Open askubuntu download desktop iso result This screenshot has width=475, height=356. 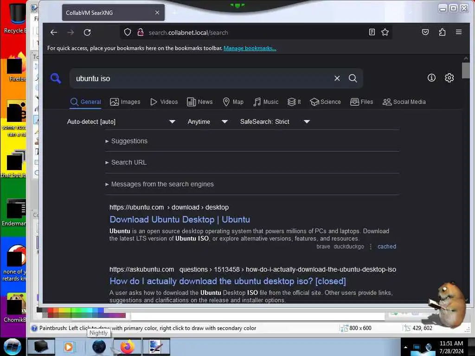click(x=227, y=281)
